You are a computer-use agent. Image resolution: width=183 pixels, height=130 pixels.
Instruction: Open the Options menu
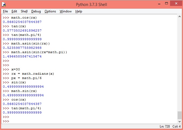click(50, 11)
